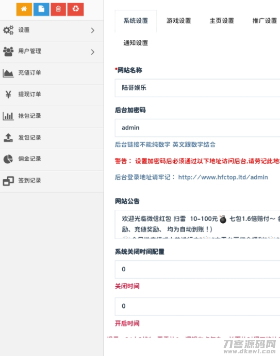Expand the 设置 menu chevron

(x=92, y=30)
